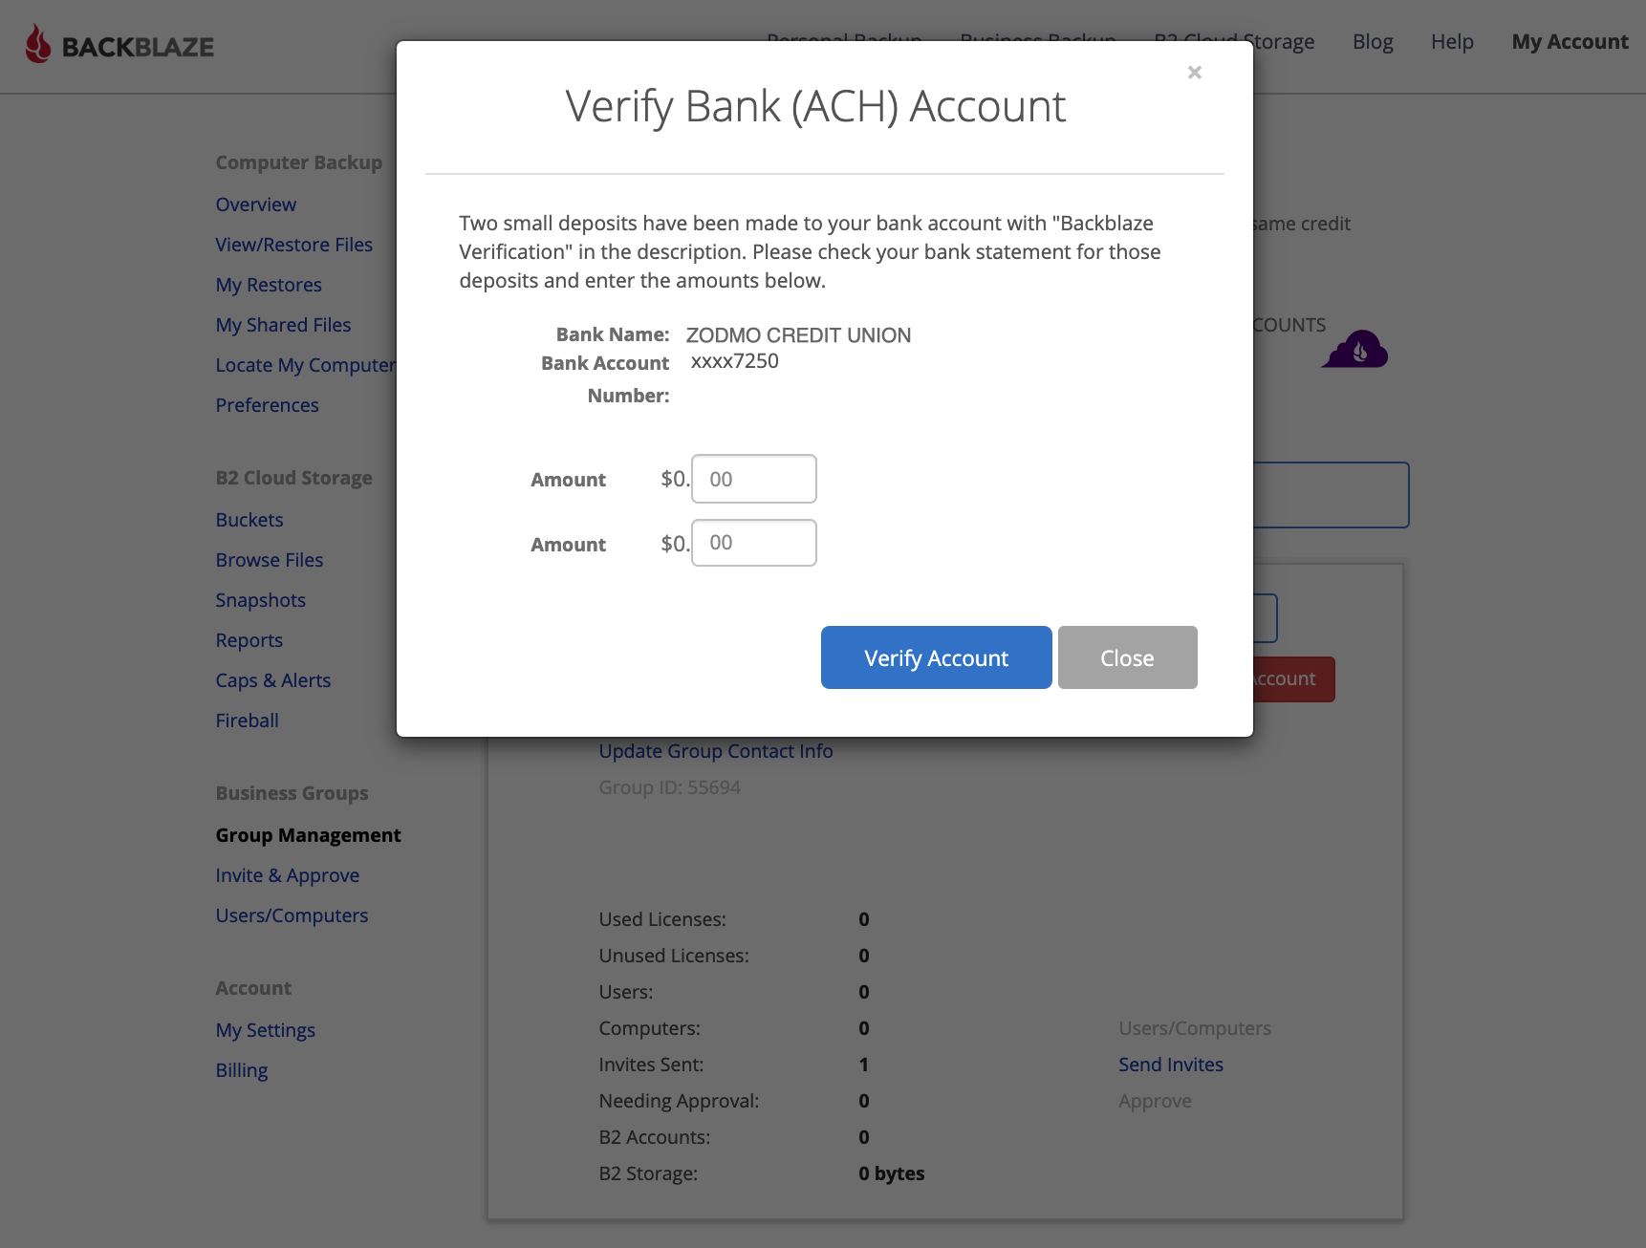The height and width of the screenshot is (1248, 1646).
Task: Open the Snapshots sidebar link
Action: (261, 600)
